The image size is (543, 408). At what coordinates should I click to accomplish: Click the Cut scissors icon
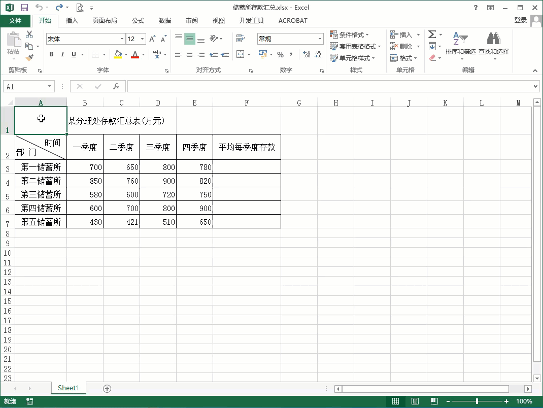pos(29,35)
